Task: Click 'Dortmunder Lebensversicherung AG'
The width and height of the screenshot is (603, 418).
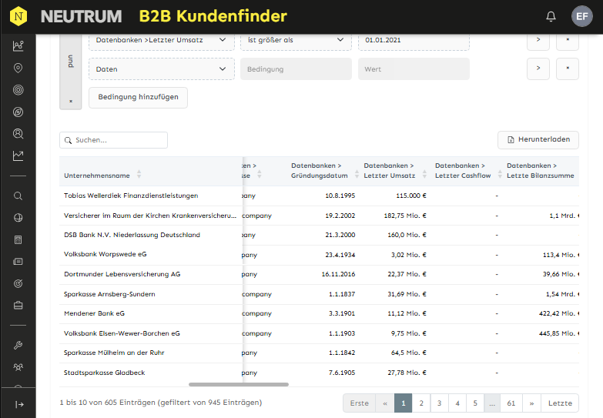Action: [x=122, y=274]
